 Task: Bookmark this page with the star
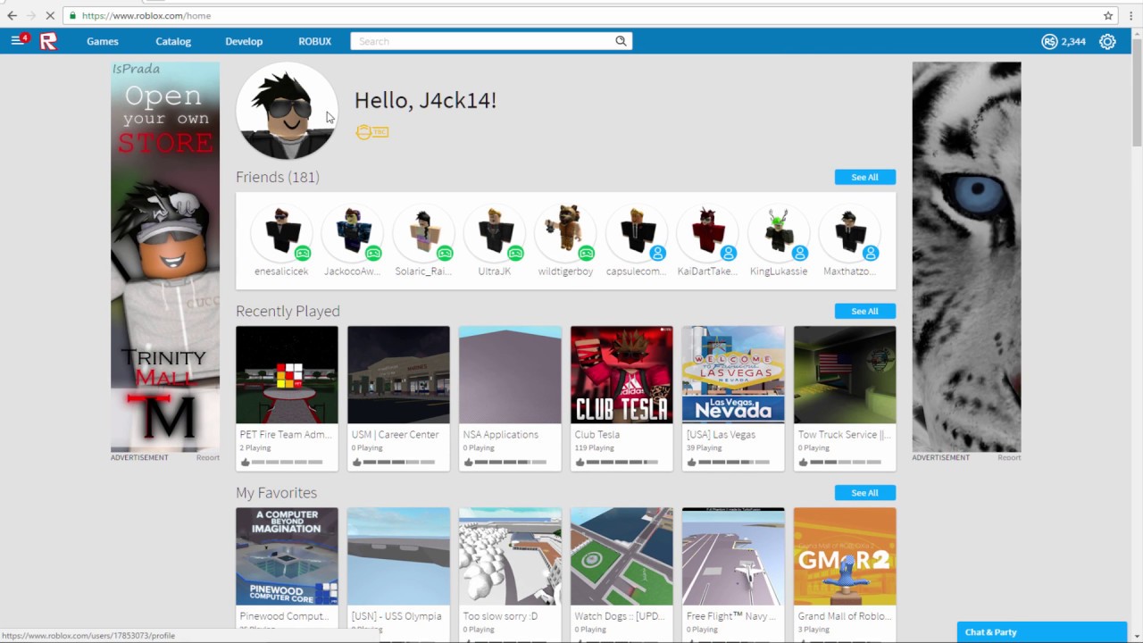[1108, 15]
